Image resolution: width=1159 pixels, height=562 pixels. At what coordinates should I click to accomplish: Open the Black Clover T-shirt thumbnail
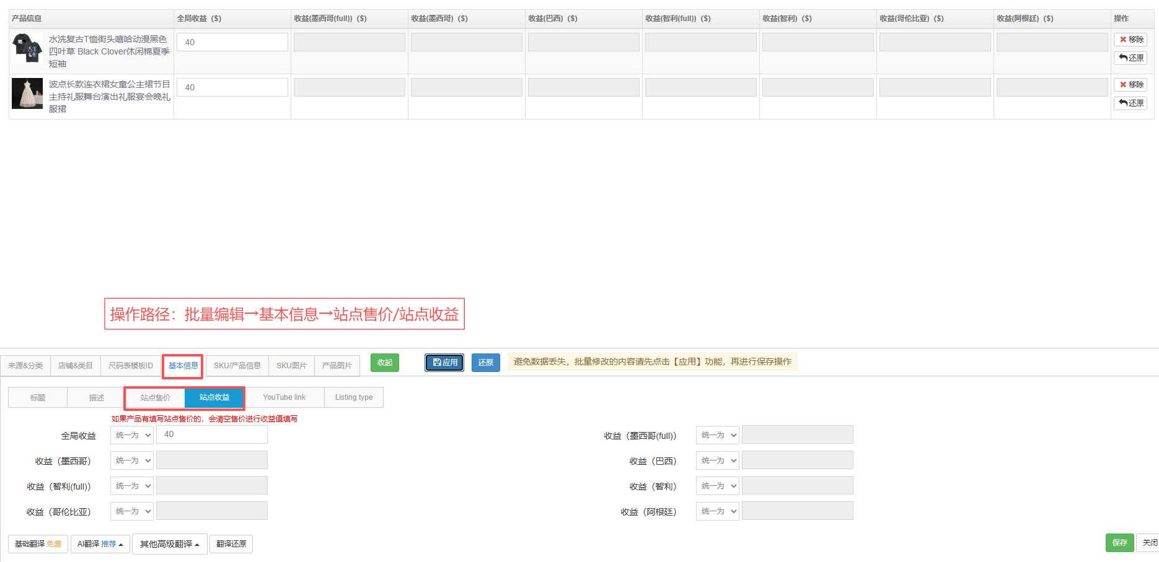(27, 48)
